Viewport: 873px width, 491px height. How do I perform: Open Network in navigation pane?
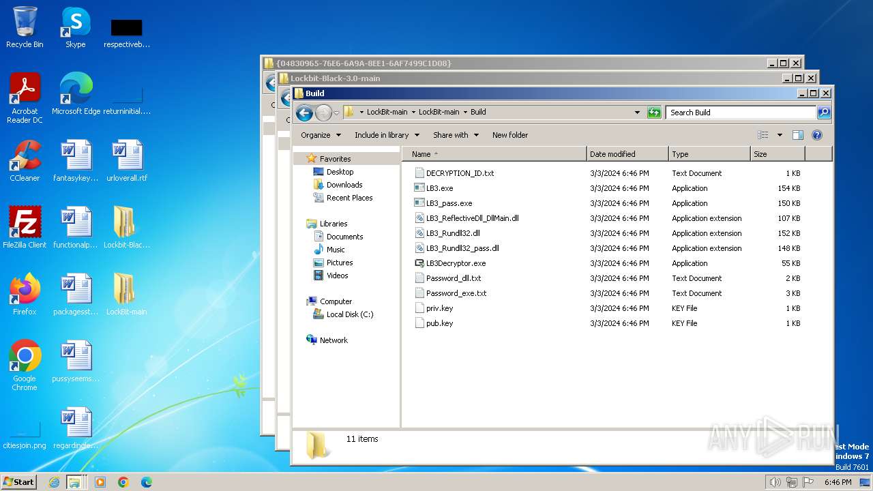[x=334, y=340]
